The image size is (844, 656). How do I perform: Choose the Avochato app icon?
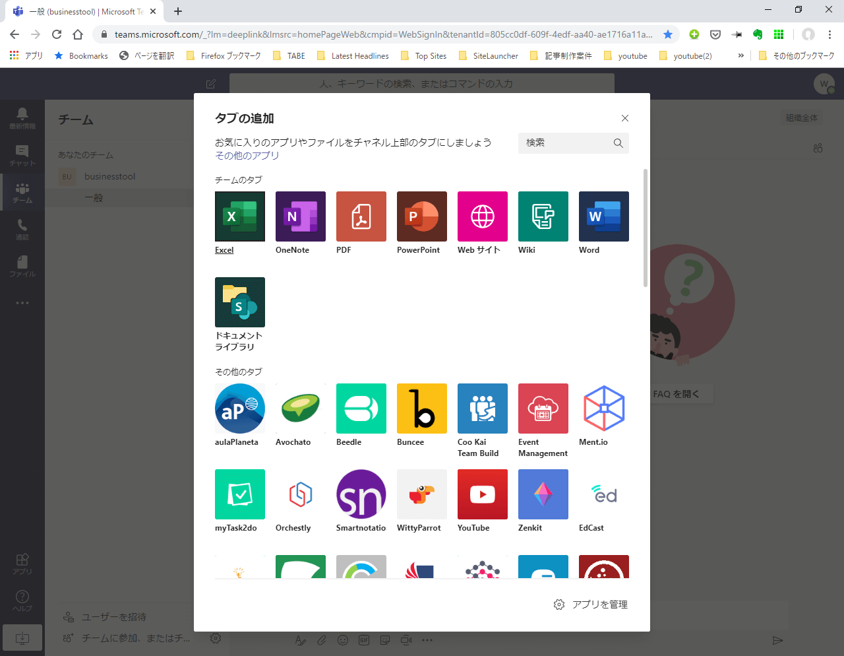[301, 409]
